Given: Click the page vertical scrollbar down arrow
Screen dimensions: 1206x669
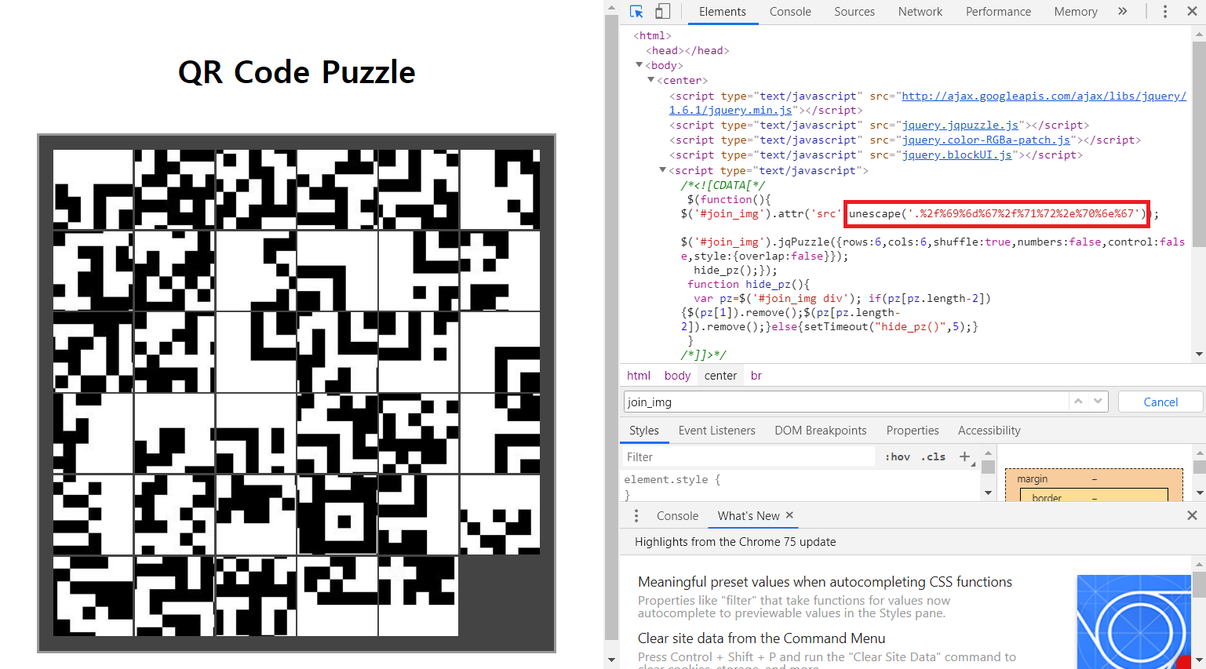Looking at the screenshot, I should (611, 660).
